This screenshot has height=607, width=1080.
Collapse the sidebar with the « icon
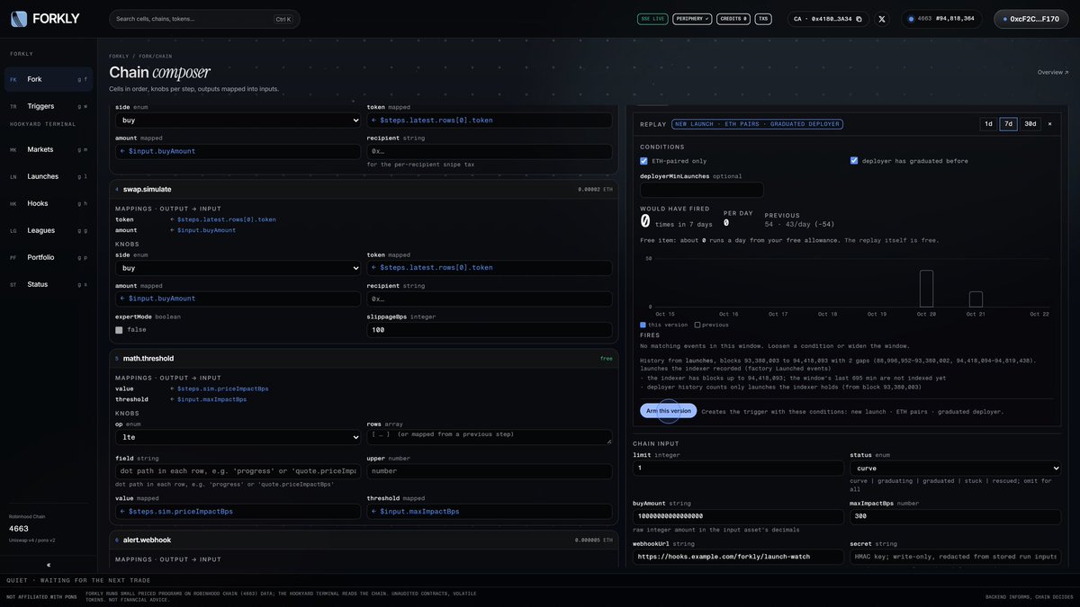click(x=49, y=565)
